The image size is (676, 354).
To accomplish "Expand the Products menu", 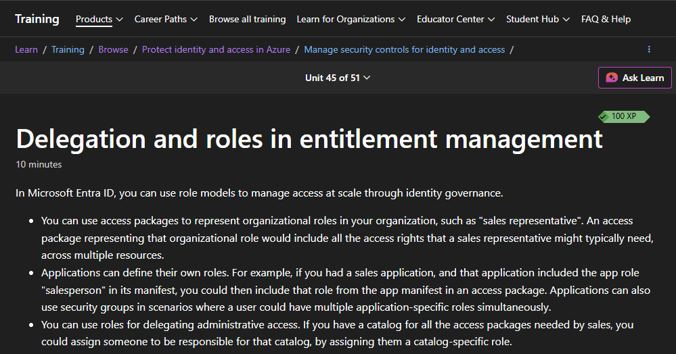I will (x=99, y=19).
